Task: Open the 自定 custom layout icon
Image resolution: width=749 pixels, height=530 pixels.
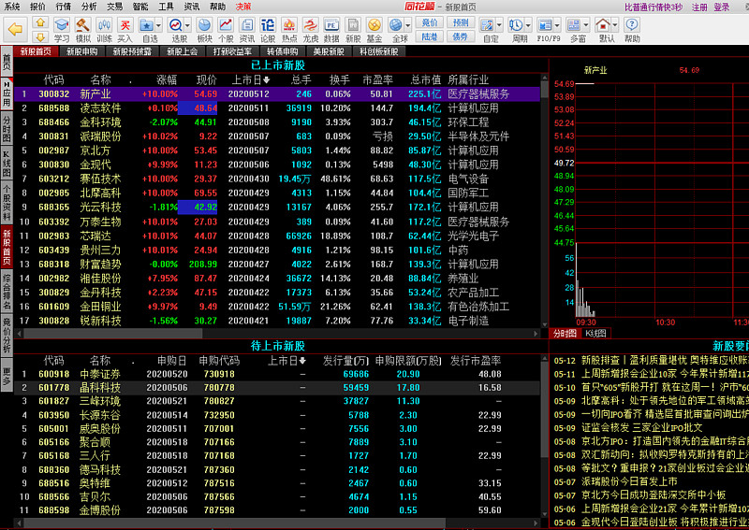Action: click(x=487, y=30)
